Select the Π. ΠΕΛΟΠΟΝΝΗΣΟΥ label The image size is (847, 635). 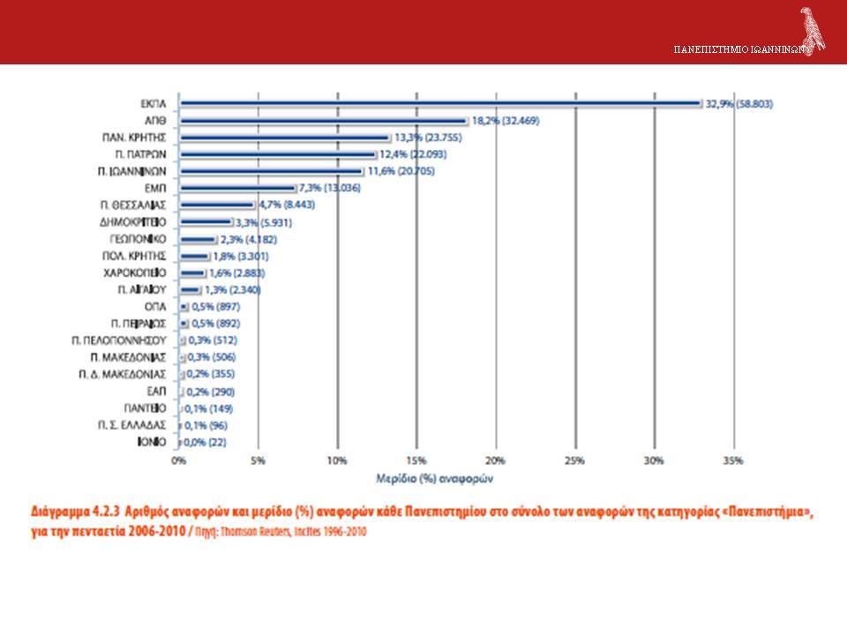point(119,340)
